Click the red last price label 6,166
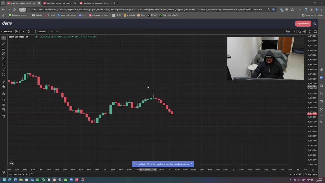325x183 pixels. [x=312, y=114]
